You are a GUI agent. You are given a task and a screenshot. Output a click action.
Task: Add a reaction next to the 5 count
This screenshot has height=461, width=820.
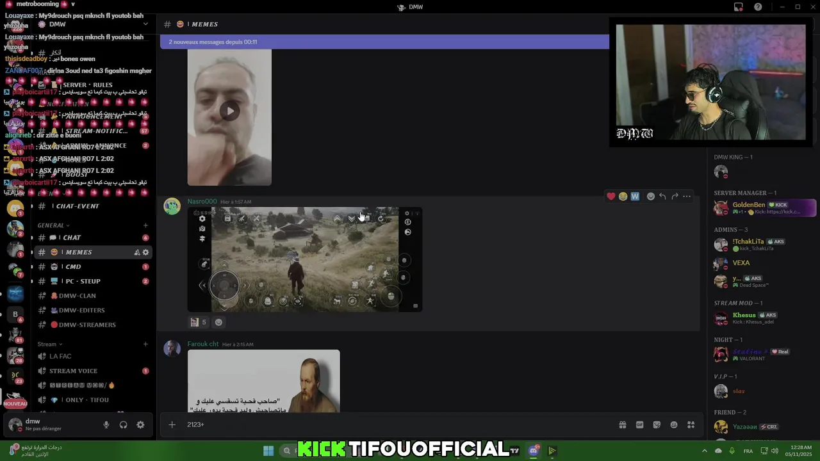[218, 322]
